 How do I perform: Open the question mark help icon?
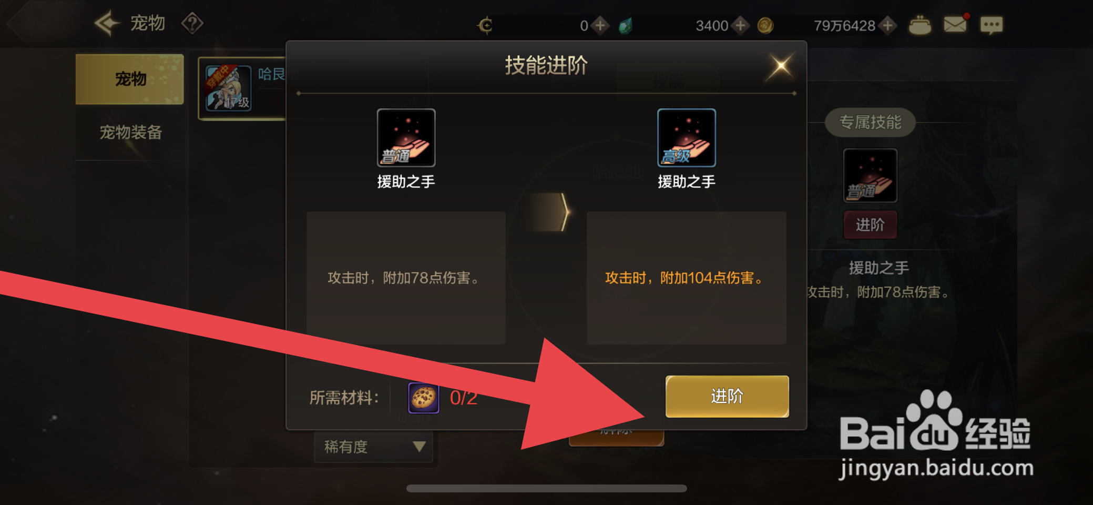click(x=192, y=23)
